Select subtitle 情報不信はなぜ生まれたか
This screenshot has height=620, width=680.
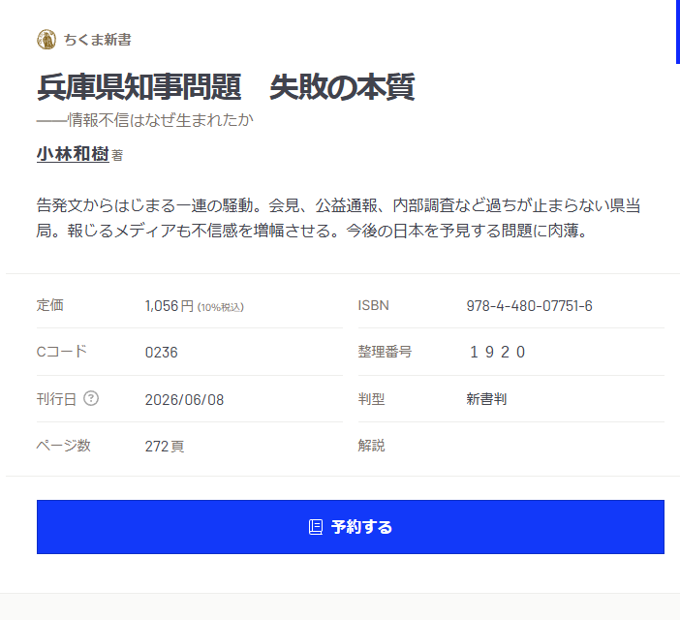(161, 120)
